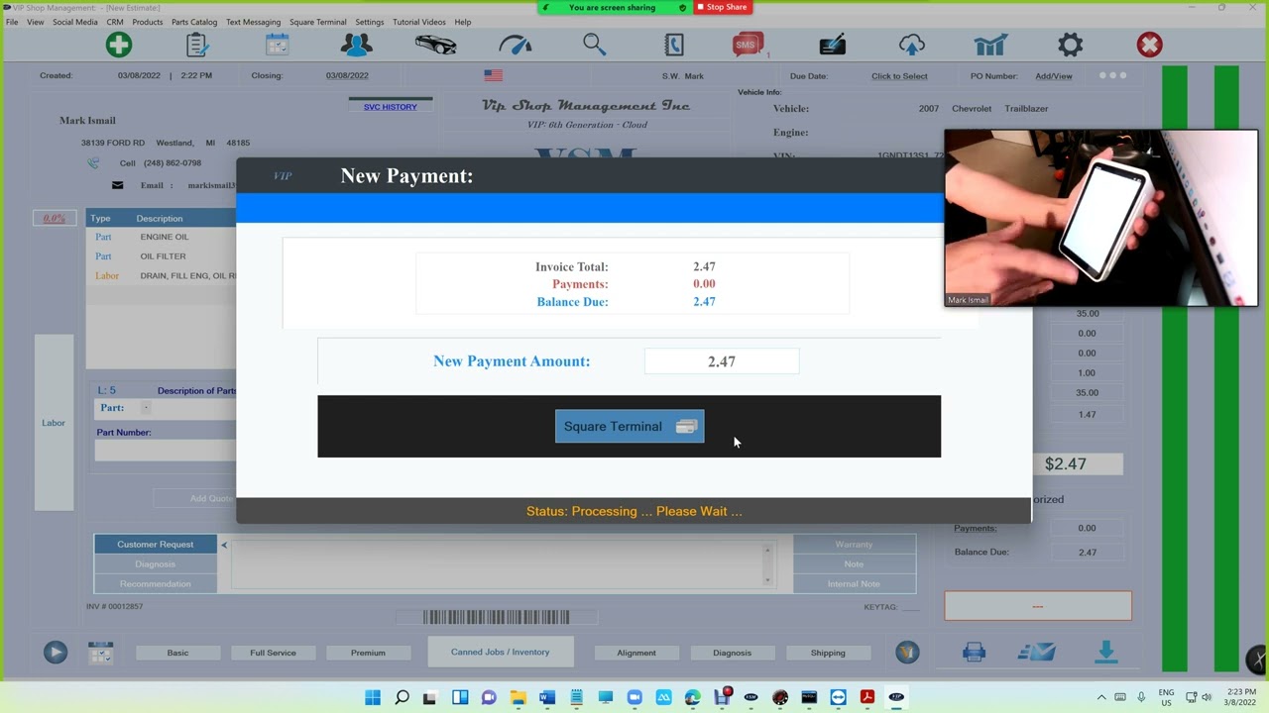Open Zoom from the Windows taskbar
This screenshot has width=1269, height=713.
634,697
